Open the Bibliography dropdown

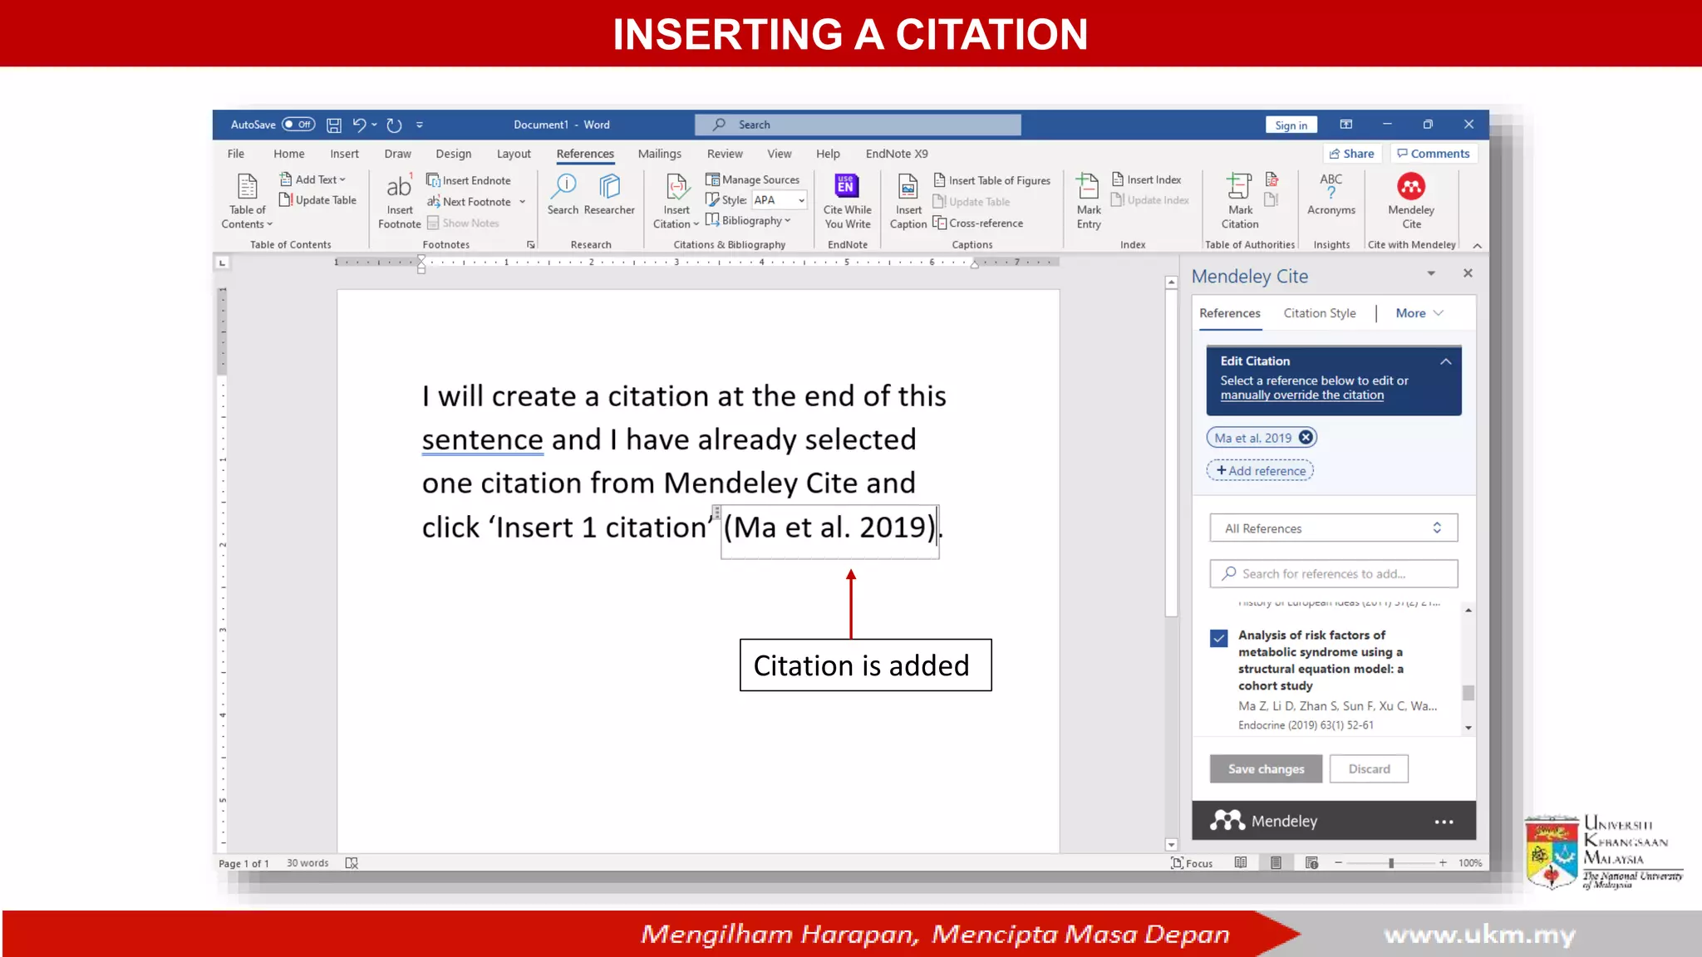(748, 220)
